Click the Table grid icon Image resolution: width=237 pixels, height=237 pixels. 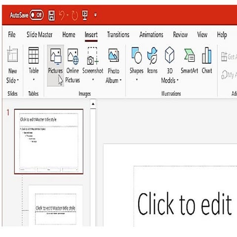pos(34,55)
